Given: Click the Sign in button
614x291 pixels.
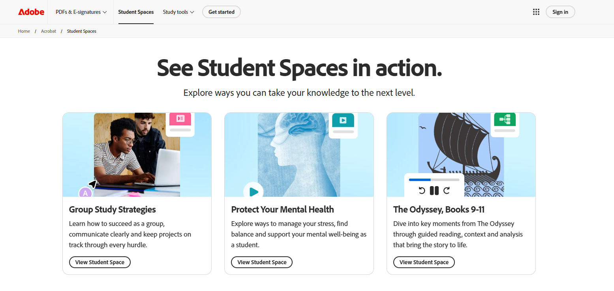Looking at the screenshot, I should click(x=560, y=12).
